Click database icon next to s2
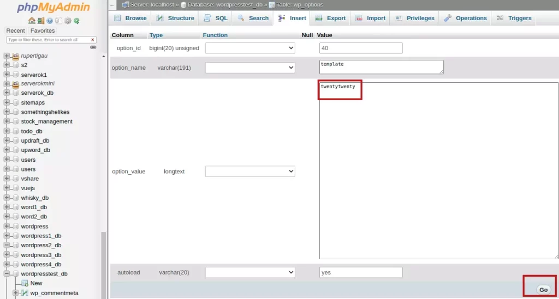Viewport: 559px width, 299px height. tap(15, 65)
